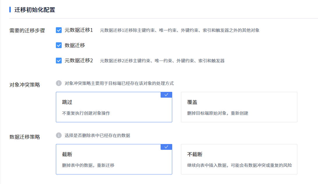Click the 继续向表中插入数据 risk description
Image resolution: width=318 pixels, height=184 pixels.
239,165
